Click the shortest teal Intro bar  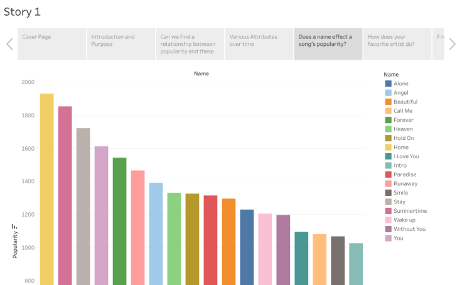click(x=356, y=264)
